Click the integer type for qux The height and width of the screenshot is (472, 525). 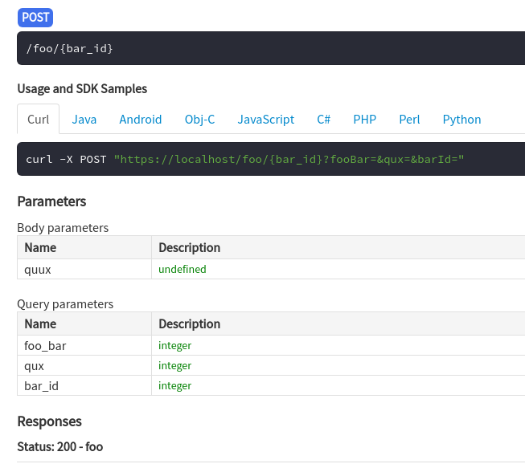(174, 366)
